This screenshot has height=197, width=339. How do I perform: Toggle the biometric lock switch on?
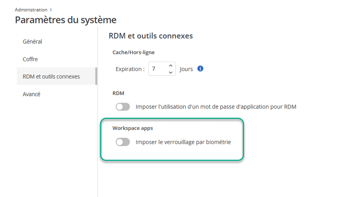click(123, 142)
